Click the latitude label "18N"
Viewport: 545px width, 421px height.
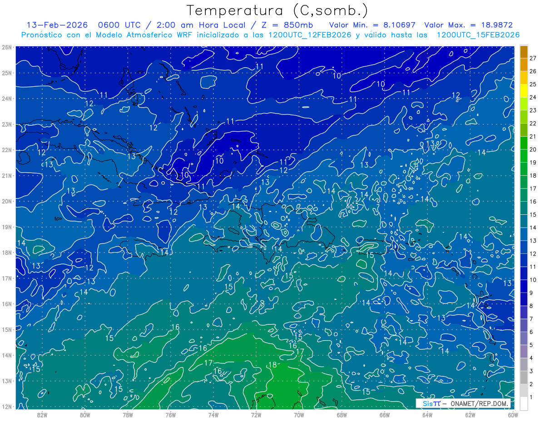click(x=6, y=253)
